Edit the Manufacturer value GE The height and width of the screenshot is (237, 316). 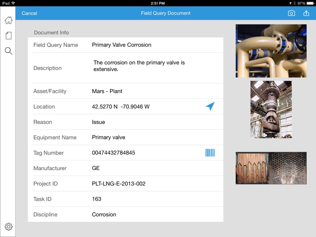point(96,168)
